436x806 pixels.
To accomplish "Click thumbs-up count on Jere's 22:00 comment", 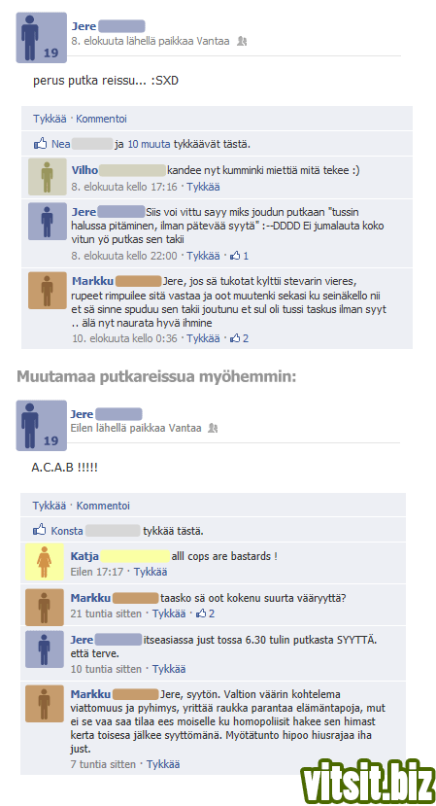I will click(x=239, y=256).
